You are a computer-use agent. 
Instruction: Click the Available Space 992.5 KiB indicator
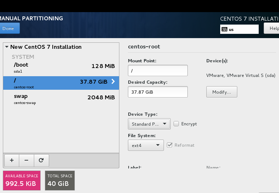coord(22,181)
